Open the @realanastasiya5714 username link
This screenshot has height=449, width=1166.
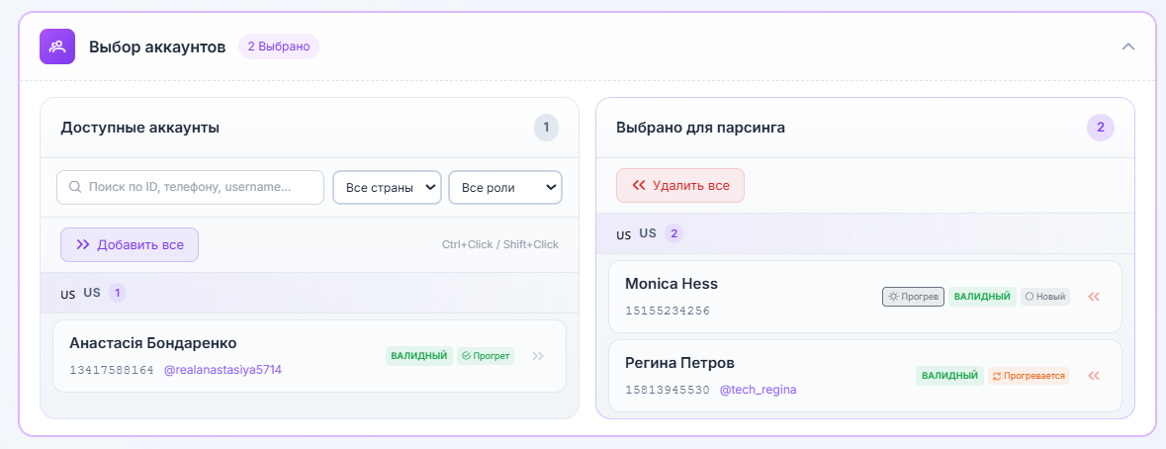(x=223, y=370)
